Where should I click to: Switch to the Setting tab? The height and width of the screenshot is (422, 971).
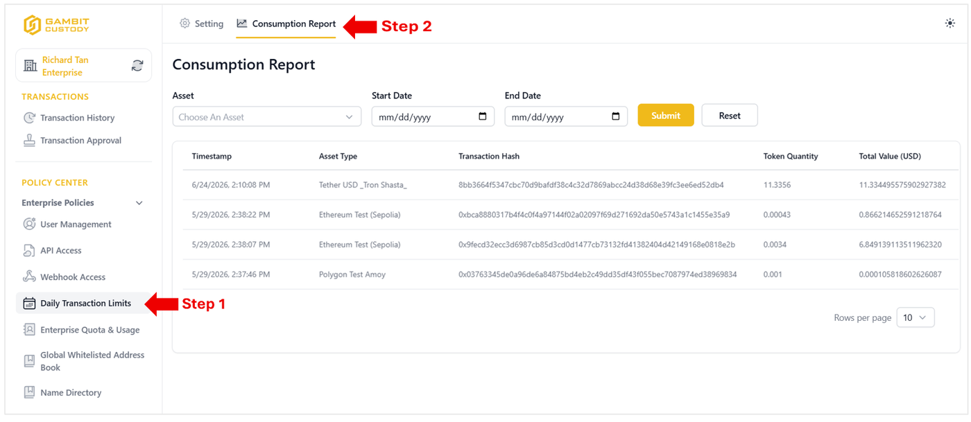coord(201,24)
